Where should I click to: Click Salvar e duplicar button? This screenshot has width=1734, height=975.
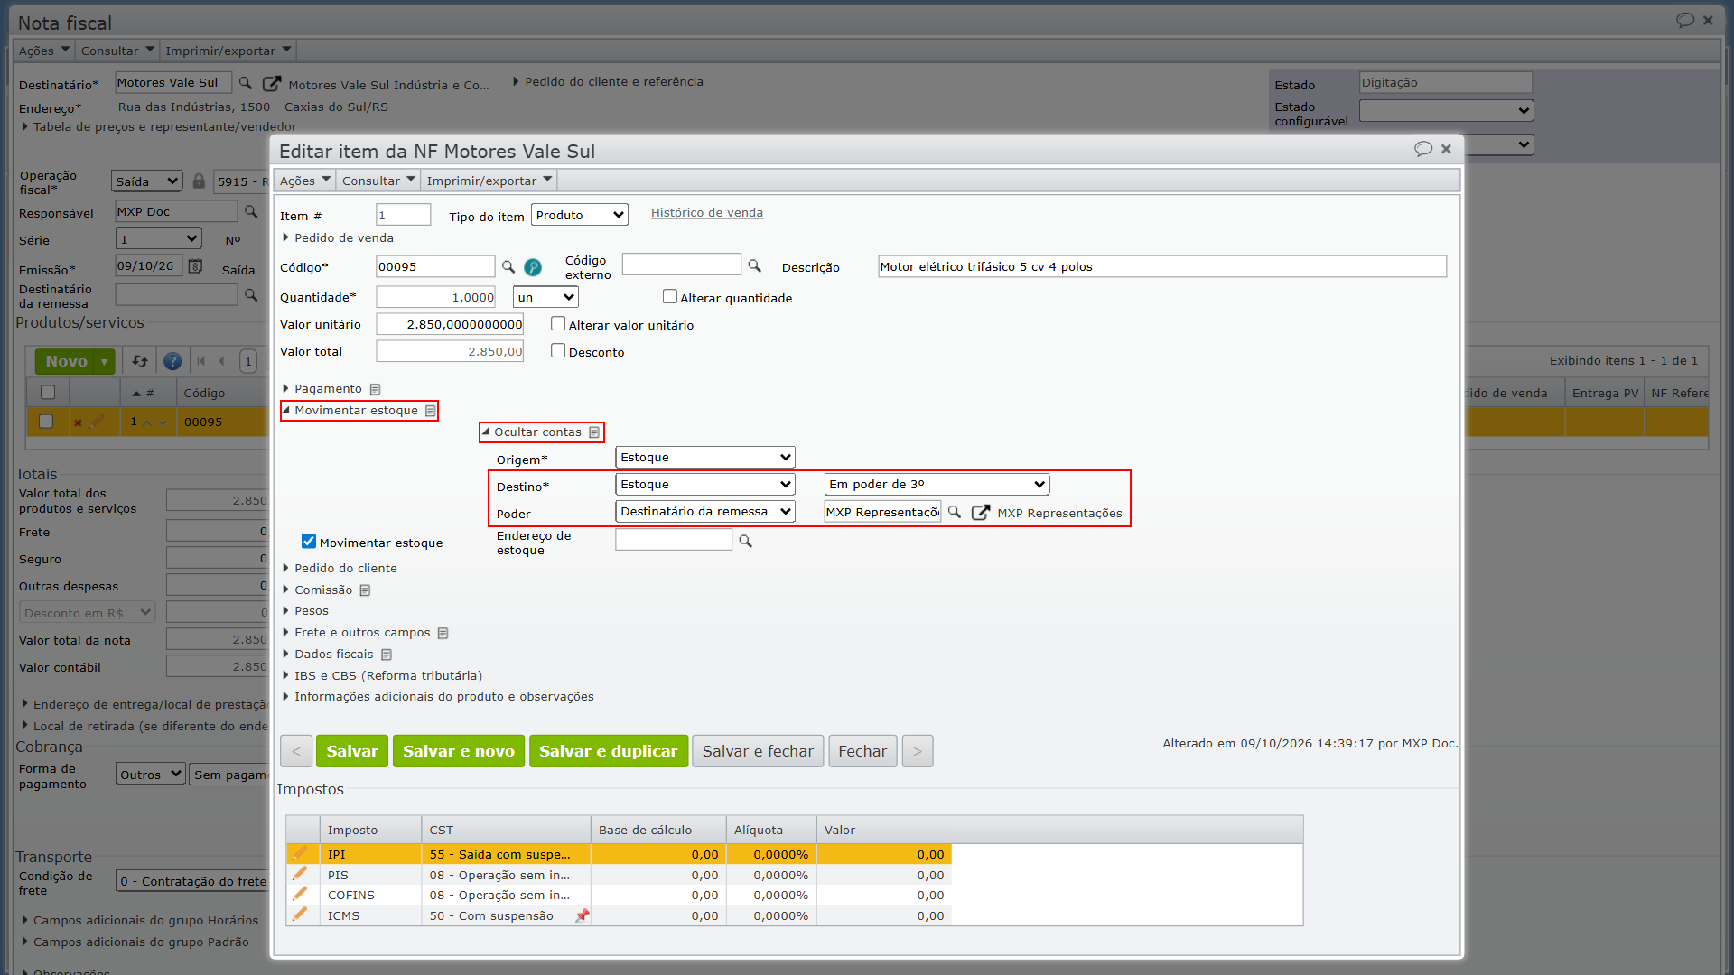coord(608,751)
